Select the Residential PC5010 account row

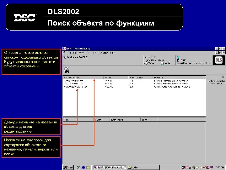click(x=76, y=87)
